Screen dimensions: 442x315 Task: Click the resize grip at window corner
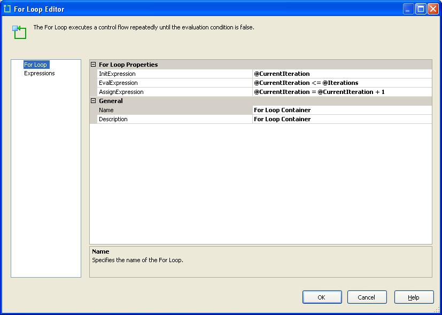(x=438, y=311)
